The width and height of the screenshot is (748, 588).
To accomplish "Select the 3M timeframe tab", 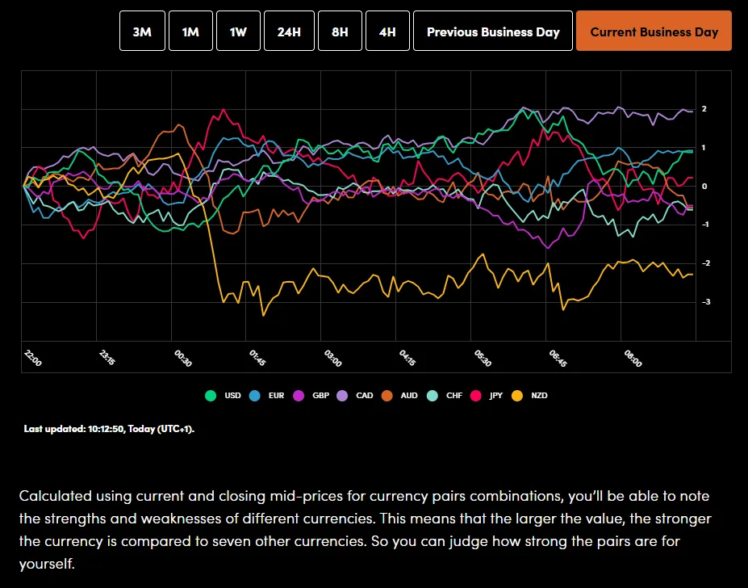I will (x=142, y=31).
